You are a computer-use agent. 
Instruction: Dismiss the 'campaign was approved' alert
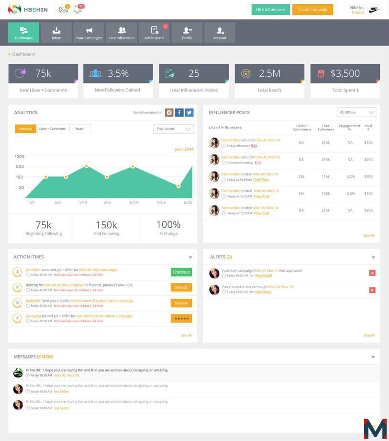[x=372, y=273]
